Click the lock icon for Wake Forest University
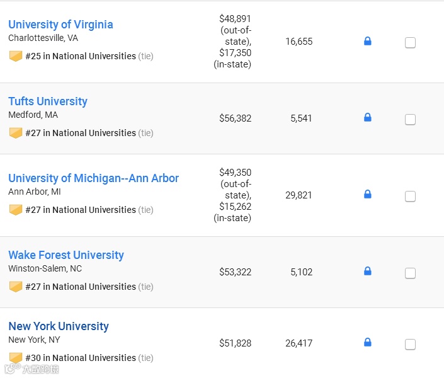 coord(368,272)
